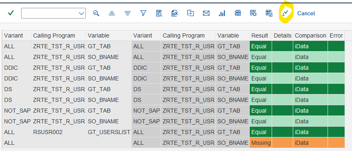Display the bar chart graphic icon
The image size is (352, 151).
tap(222, 13)
